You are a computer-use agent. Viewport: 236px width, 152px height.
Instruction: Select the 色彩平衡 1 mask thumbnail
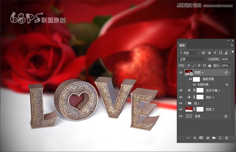pyautogui.click(x=200, y=90)
